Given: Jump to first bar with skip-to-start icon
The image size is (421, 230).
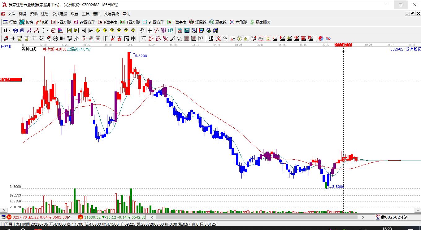Looking at the screenshot, I should (x=69, y=30).
